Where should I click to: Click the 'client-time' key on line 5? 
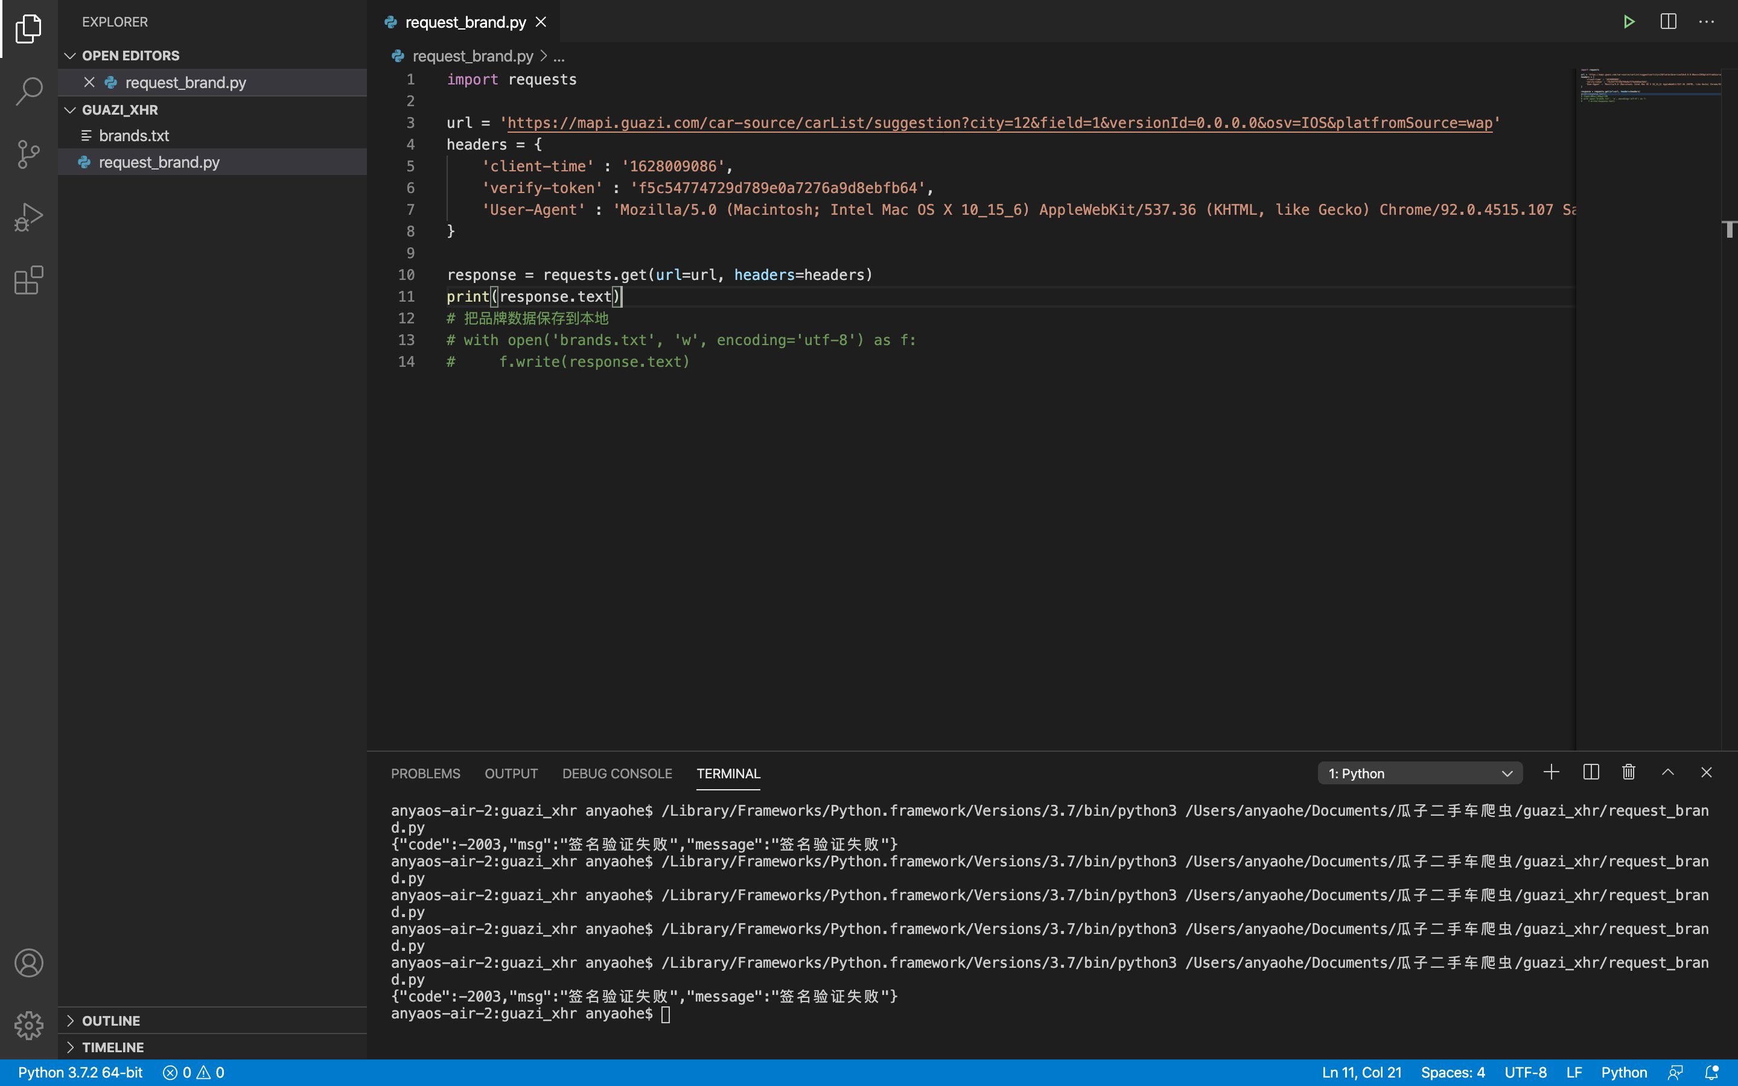tap(538, 167)
